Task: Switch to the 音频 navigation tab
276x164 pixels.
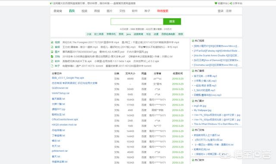Action: [97, 11]
